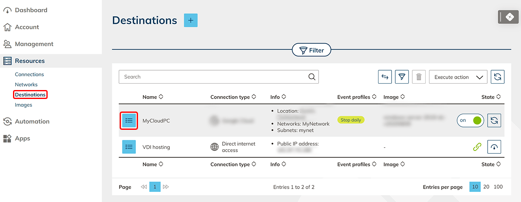Open the Automation menu item
The height and width of the screenshot is (202, 521).
32,121
